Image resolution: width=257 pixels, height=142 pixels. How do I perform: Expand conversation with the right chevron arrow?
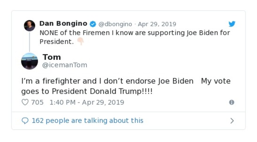click(x=232, y=121)
